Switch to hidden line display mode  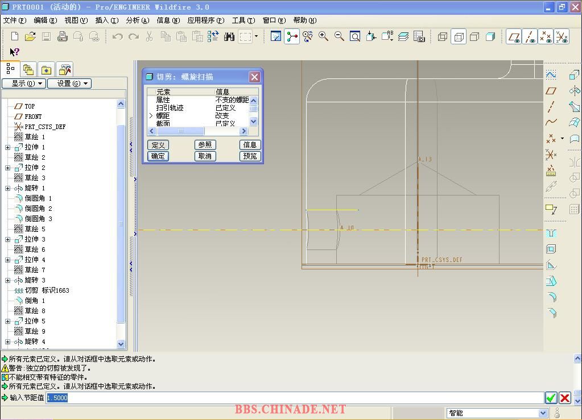(x=459, y=37)
